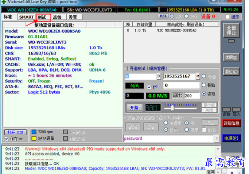Select the 最高 security level radio button
The width and height of the screenshot is (249, 174).
[187, 130]
